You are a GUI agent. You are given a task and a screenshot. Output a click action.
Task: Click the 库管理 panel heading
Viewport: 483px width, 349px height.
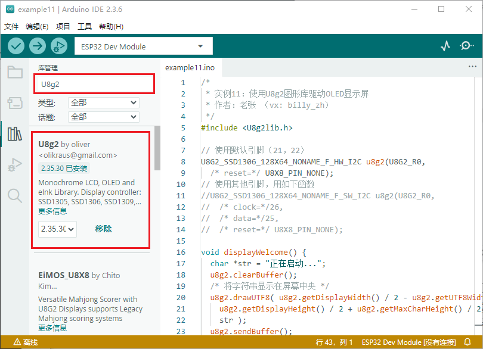[48, 68]
